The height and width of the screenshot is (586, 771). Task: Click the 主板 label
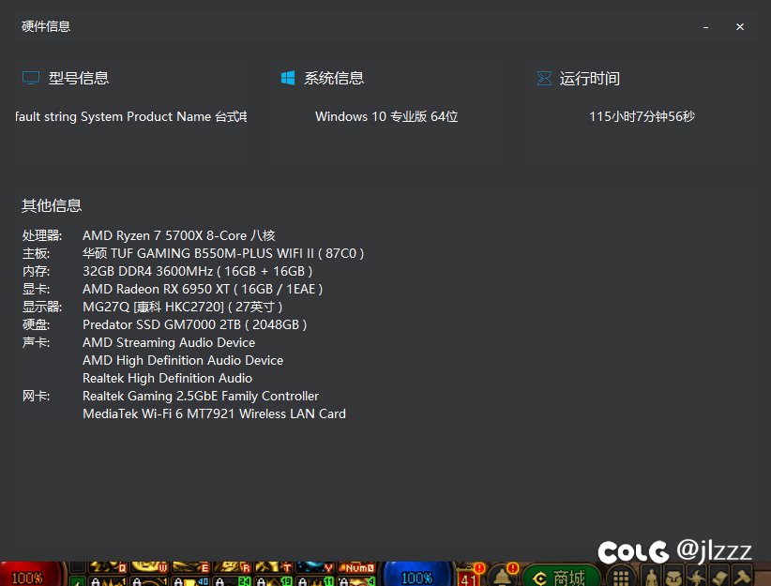(x=36, y=253)
